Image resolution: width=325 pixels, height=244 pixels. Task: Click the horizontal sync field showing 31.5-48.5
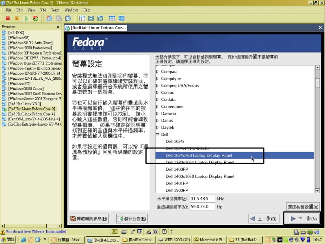tap(202, 198)
